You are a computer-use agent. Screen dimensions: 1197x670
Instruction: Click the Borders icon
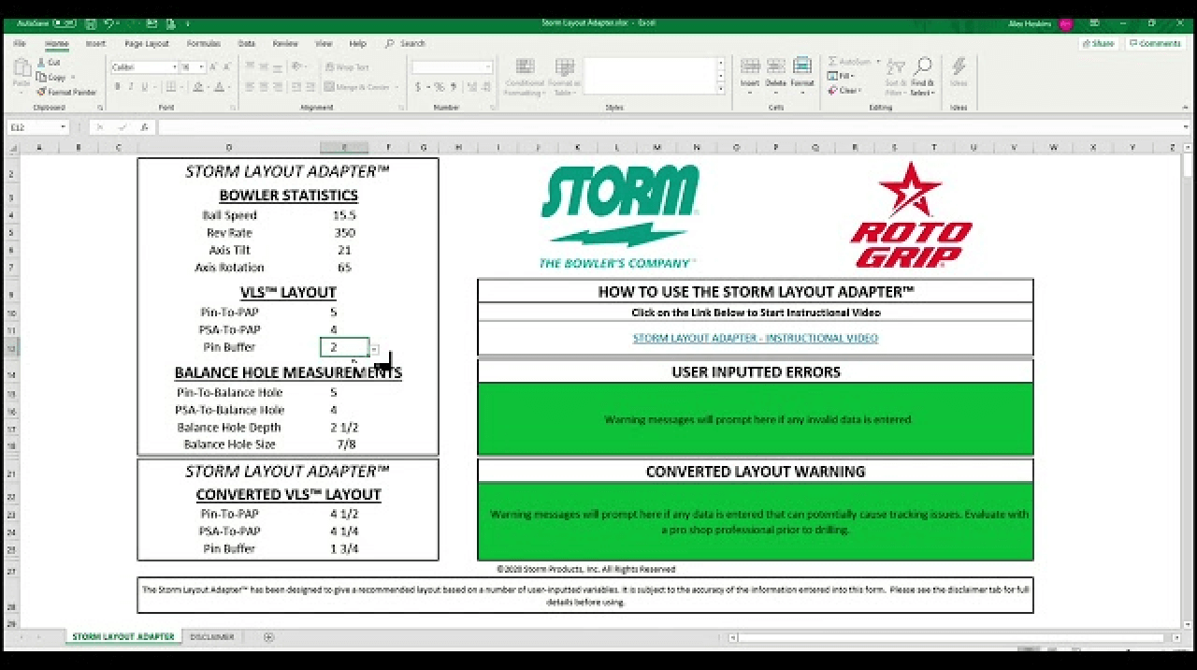coord(172,87)
